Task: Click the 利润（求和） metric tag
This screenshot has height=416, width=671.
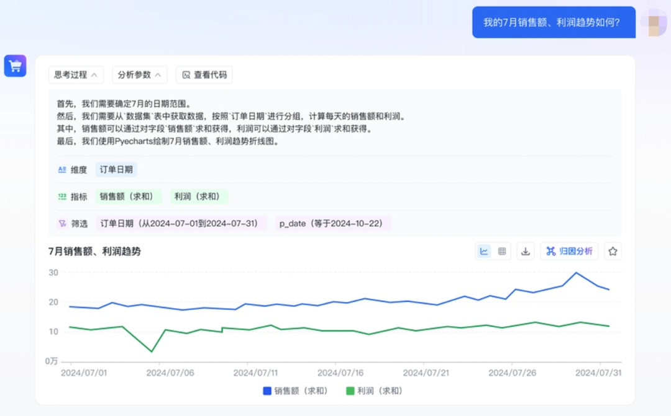Action: (199, 197)
